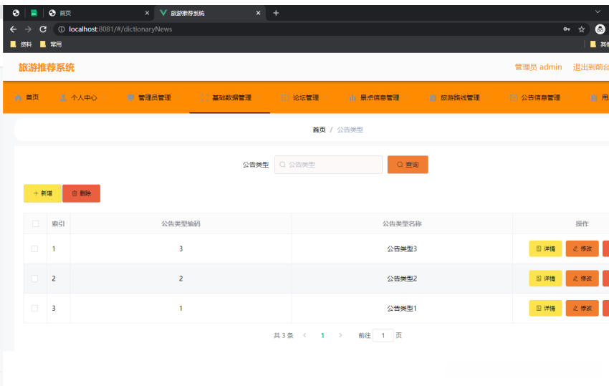Image resolution: width=609 pixels, height=386 pixels.
Task: Expand the 管理员管理 nav menu
Action: [x=154, y=97]
